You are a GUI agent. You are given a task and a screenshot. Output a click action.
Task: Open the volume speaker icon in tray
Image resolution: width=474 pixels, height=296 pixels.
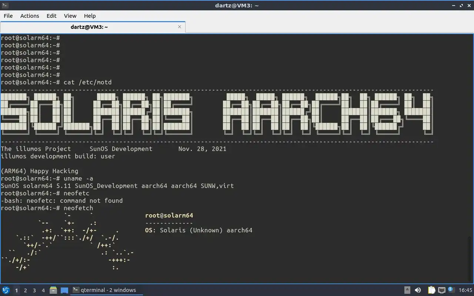click(418, 290)
